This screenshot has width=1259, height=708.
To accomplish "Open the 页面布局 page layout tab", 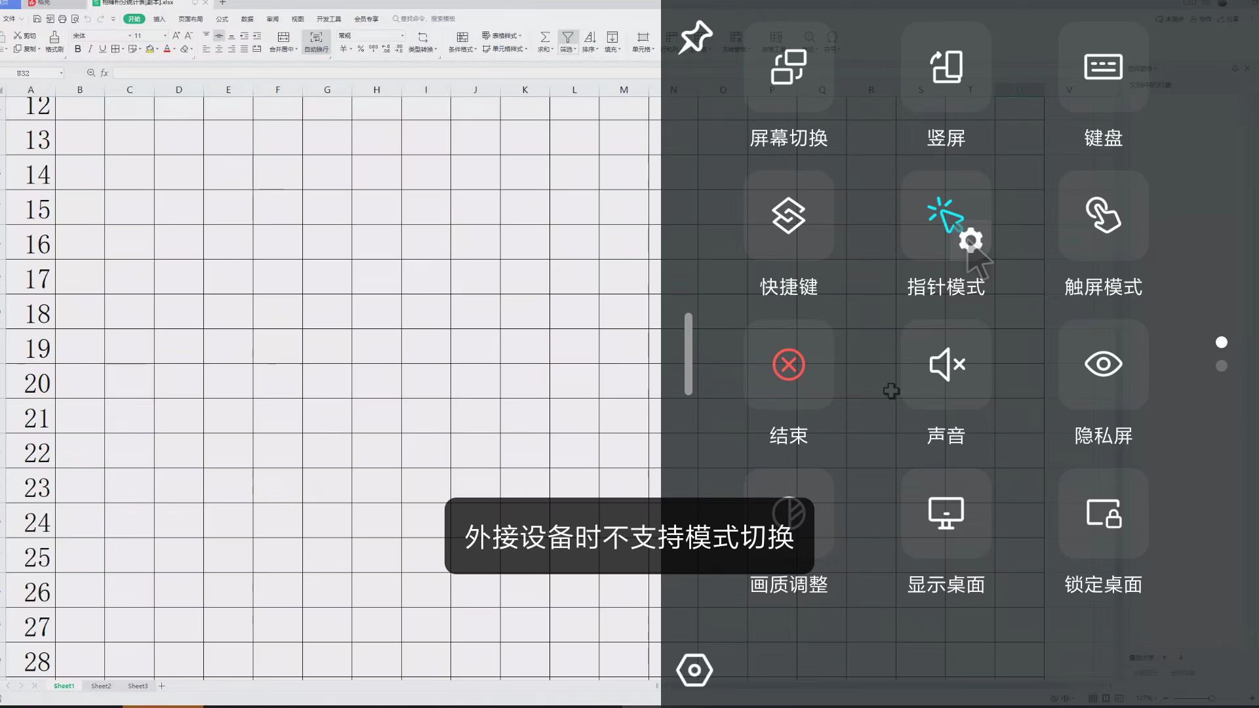I will pyautogui.click(x=191, y=19).
